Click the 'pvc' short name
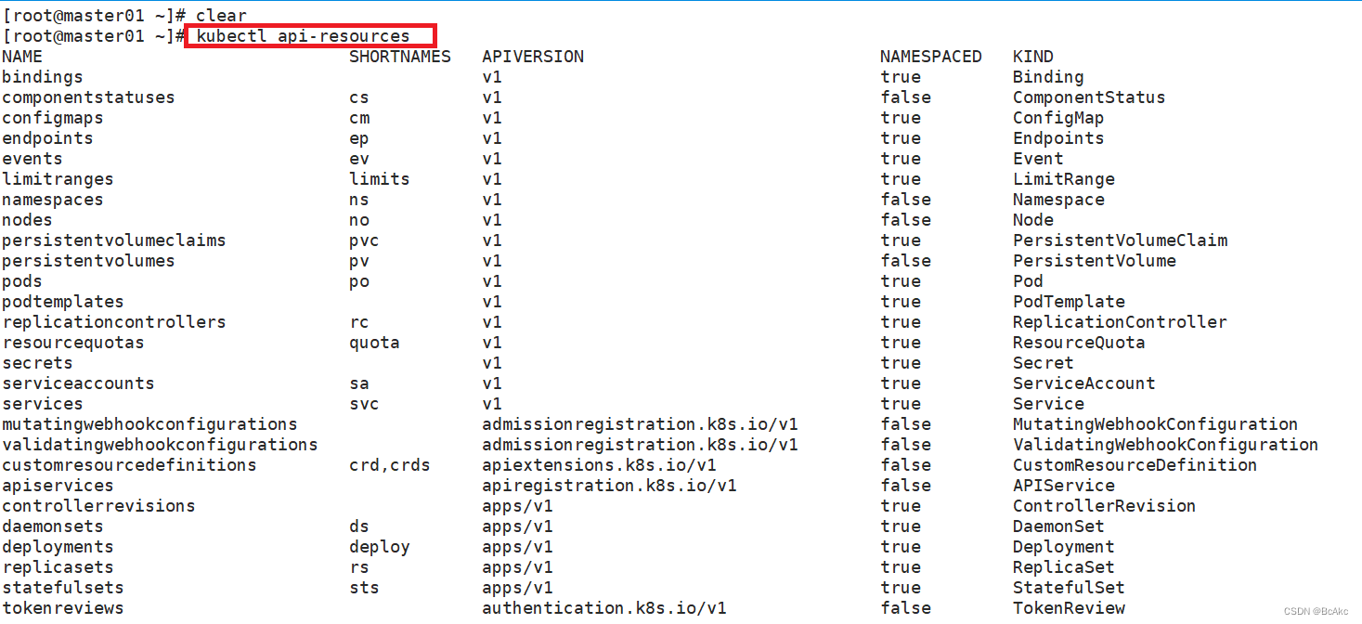 click(x=364, y=240)
